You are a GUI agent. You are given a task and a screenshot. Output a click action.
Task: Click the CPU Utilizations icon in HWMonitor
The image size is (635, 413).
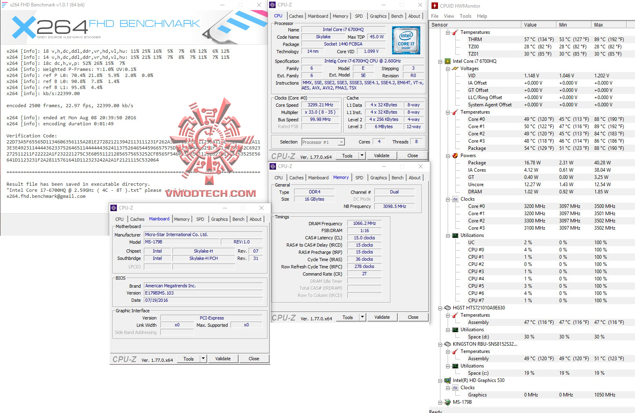coord(455,235)
